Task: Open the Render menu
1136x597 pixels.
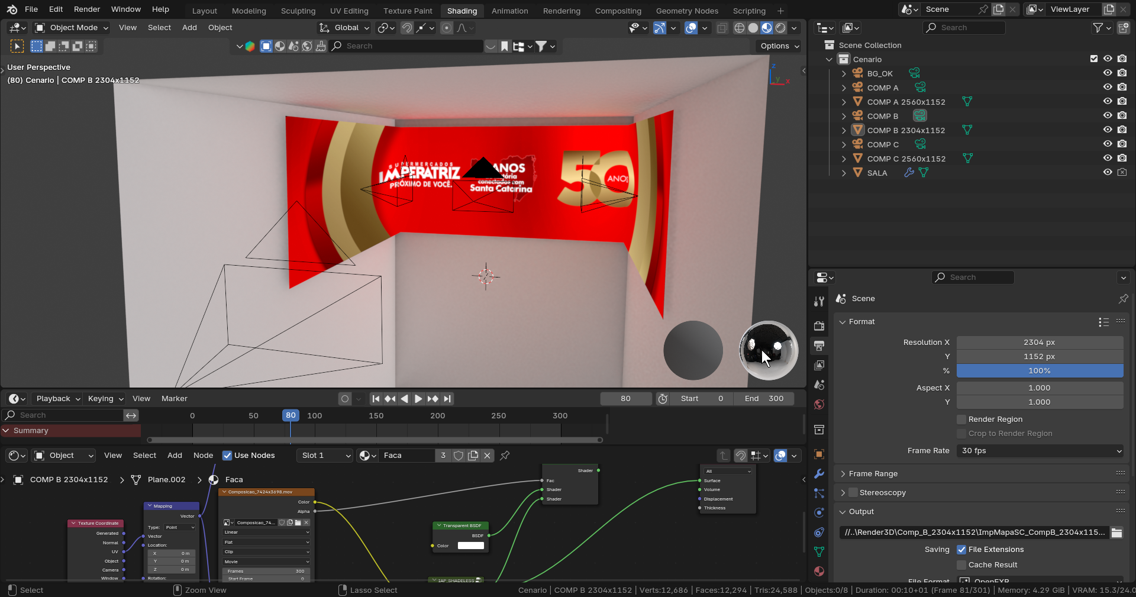Action: (x=87, y=9)
